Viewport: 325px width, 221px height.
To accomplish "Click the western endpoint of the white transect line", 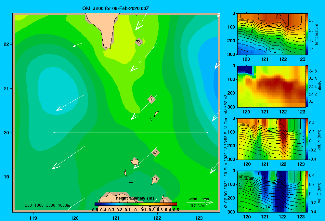I will 54,133.
